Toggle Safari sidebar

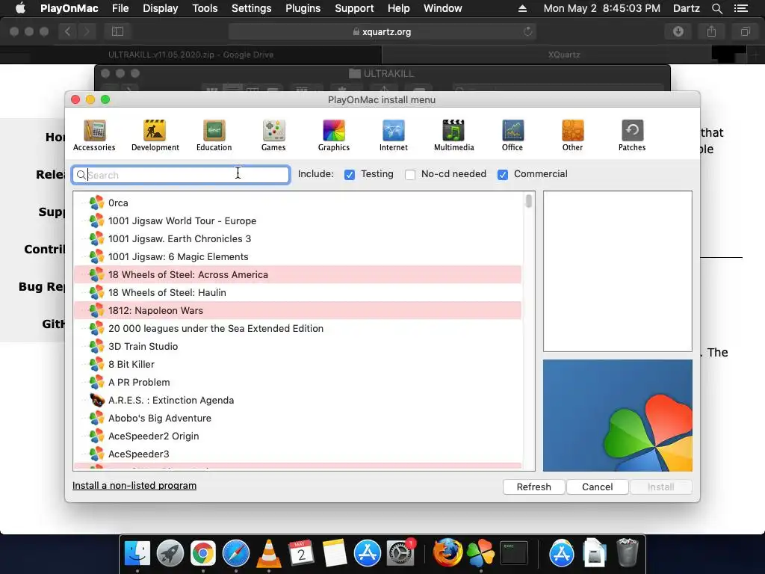pyautogui.click(x=117, y=31)
